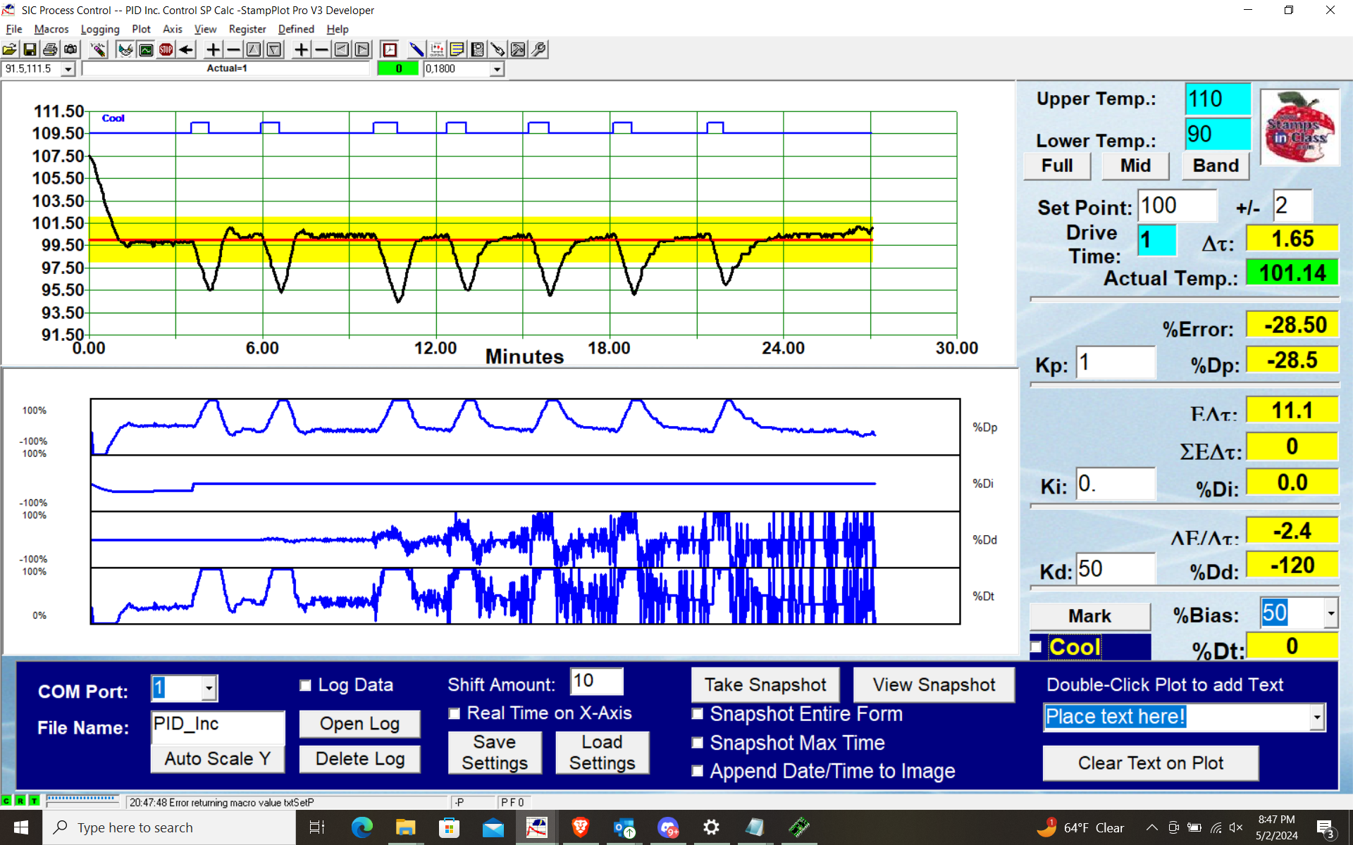Click the red STOP sign icon
Screen dimensions: 1353x845
166,49
